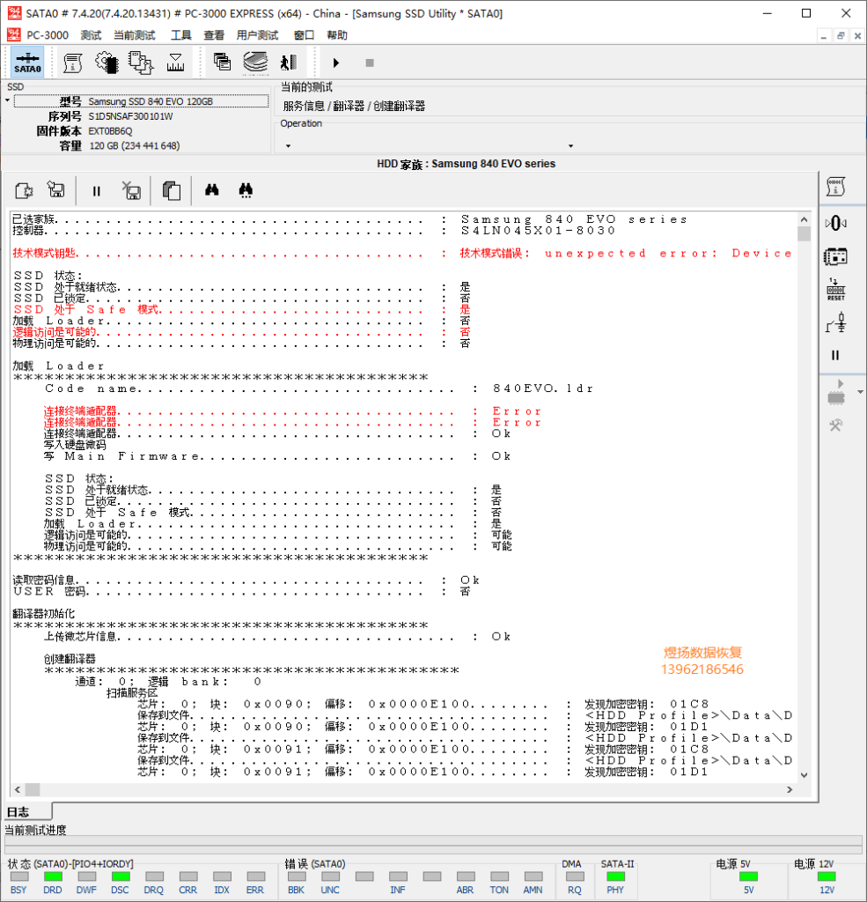Click the running man exit icon

(289, 63)
